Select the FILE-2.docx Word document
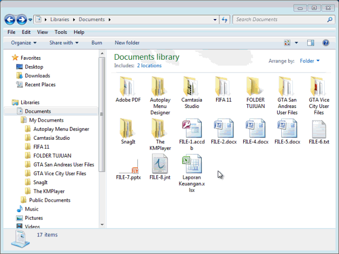This screenshot has height=254, width=339. [x=224, y=131]
